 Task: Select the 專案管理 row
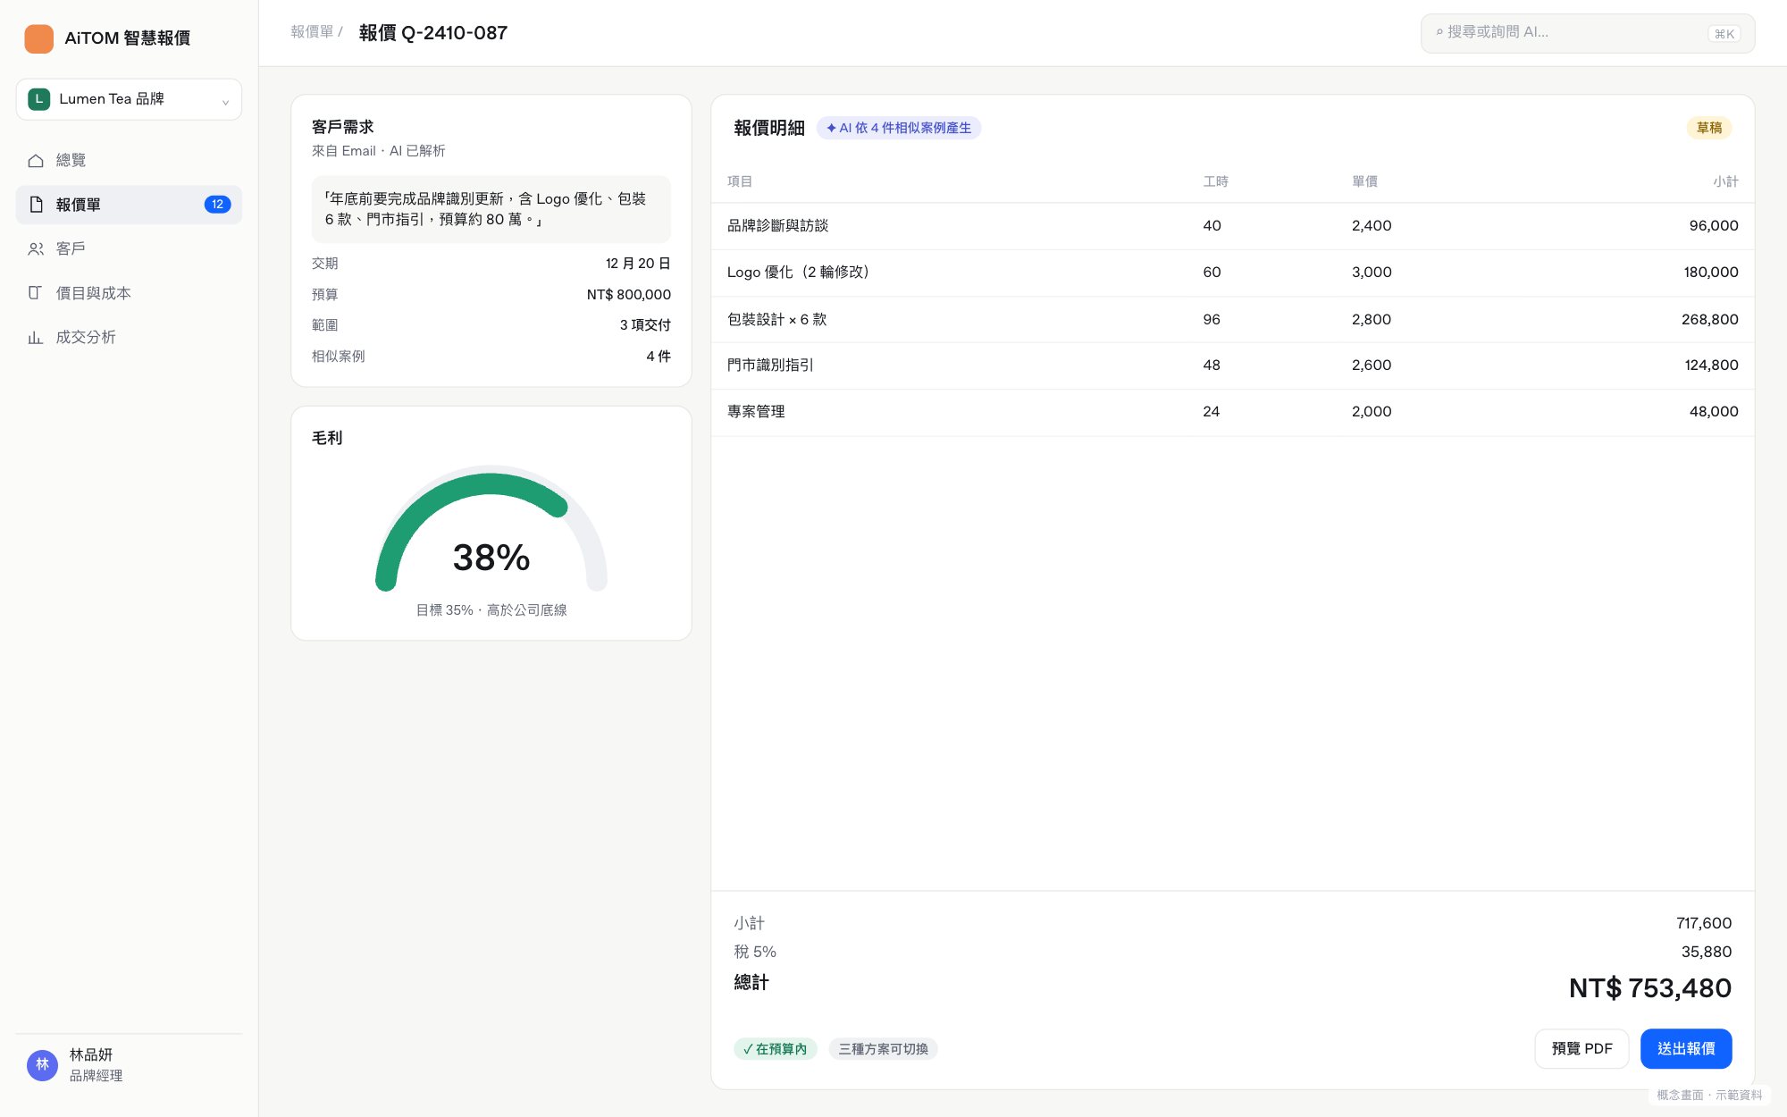click(x=1233, y=412)
